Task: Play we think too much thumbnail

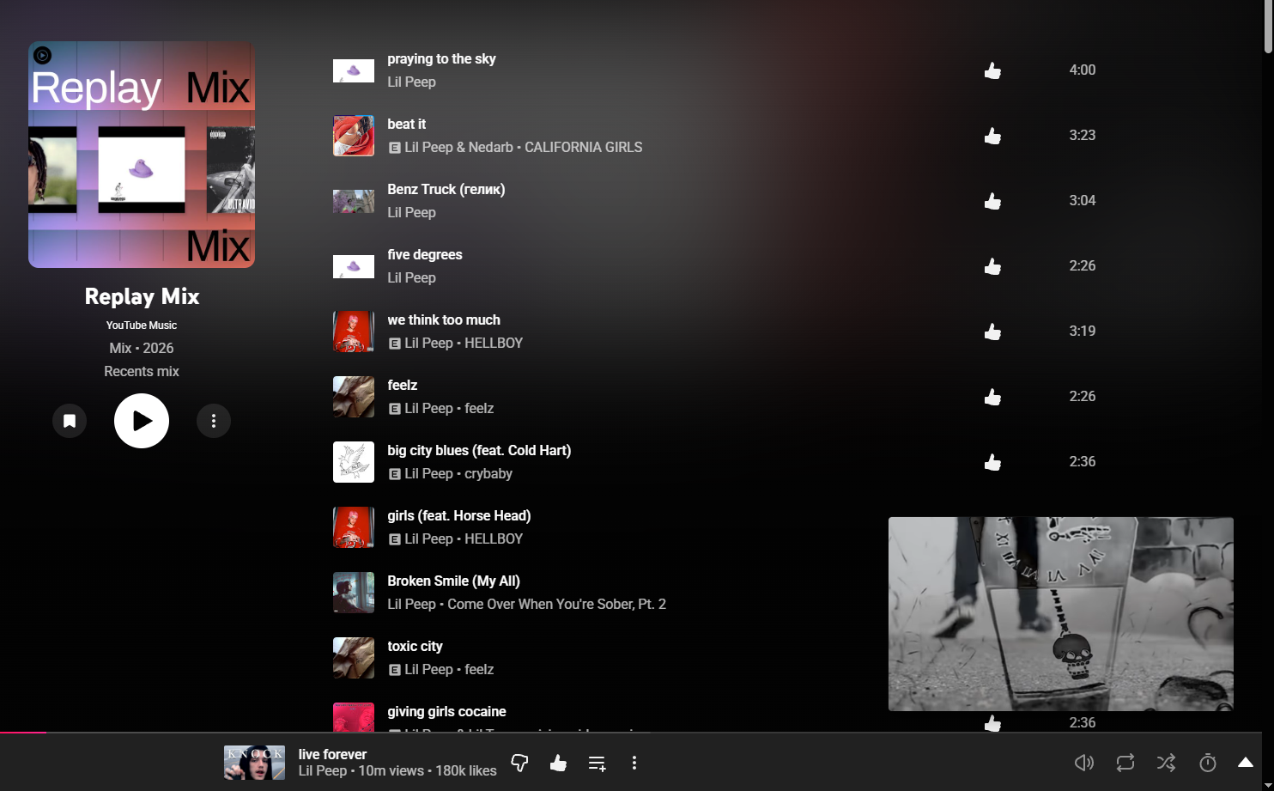Action: coord(354,332)
